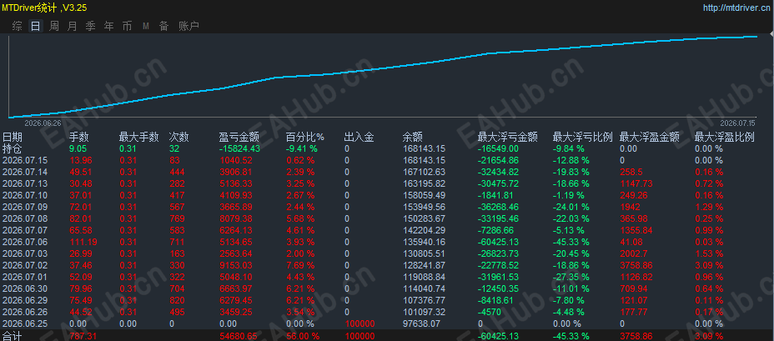The width and height of the screenshot is (774, 341).
Task: Click the 日期 column header
Action: tap(13, 138)
